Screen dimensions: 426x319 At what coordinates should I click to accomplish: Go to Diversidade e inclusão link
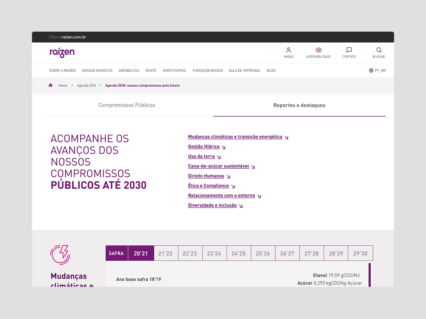point(212,205)
